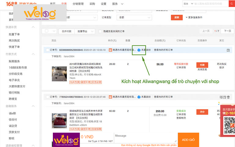Click 查看物流 on the 250.00 order

click(x=181, y=118)
